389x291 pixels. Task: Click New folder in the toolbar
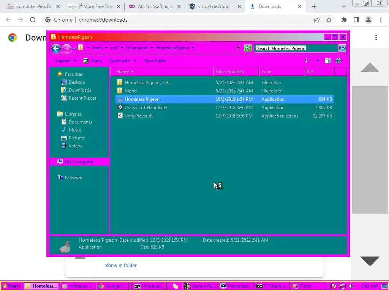coord(155,61)
